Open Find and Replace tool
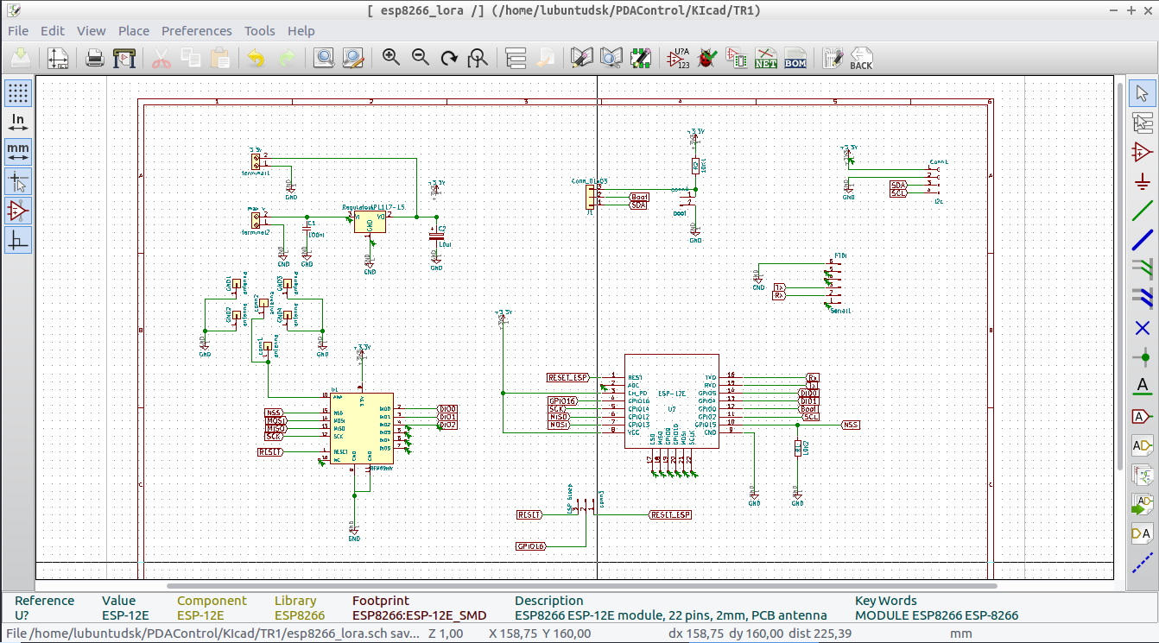1159x643 pixels. point(353,59)
